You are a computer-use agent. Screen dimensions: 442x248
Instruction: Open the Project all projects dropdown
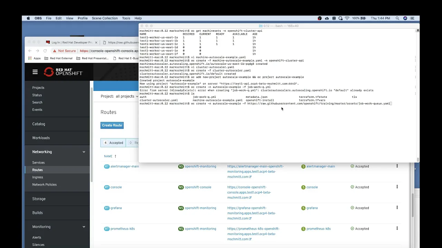pyautogui.click(x=119, y=96)
